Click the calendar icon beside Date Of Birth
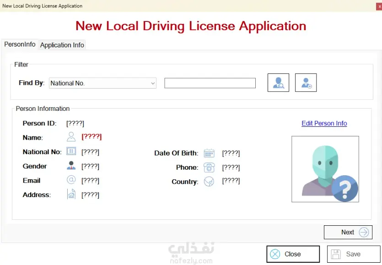The image size is (382, 265). click(209, 153)
